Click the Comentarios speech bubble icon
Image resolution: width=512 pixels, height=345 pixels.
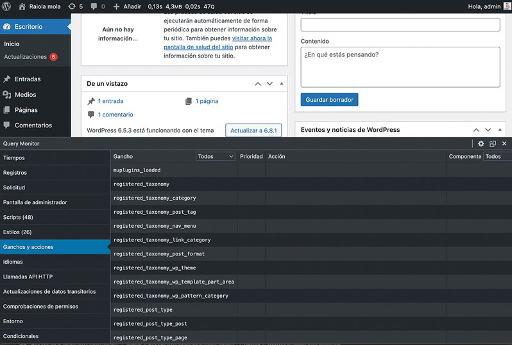click(7, 125)
